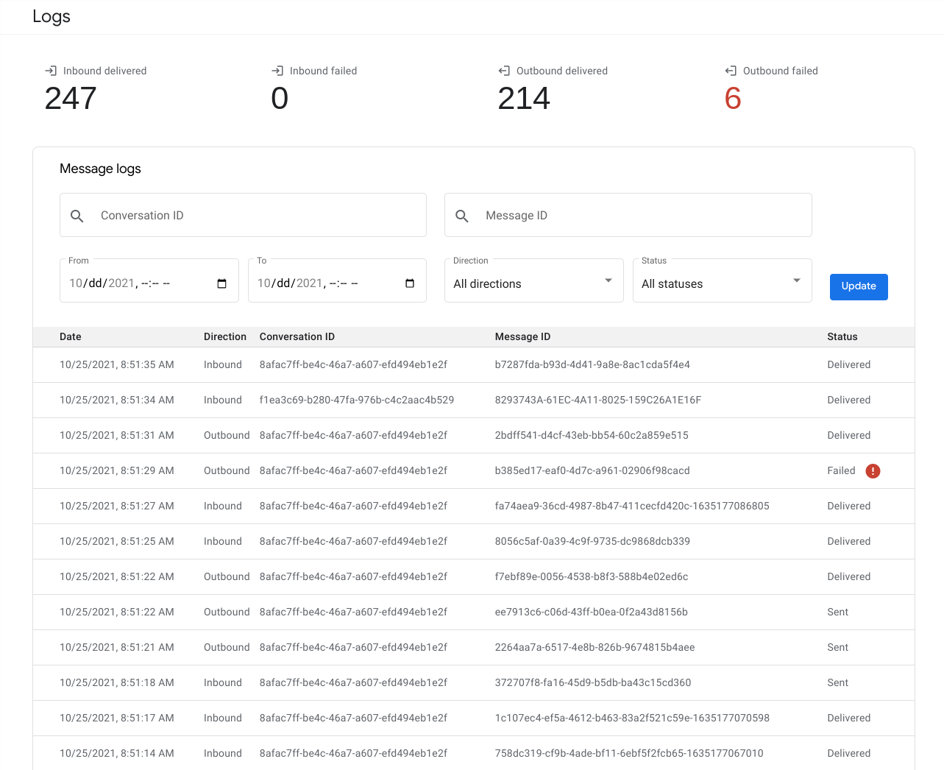Click the Logs page title
The width and height of the screenshot is (944, 770).
(x=52, y=16)
